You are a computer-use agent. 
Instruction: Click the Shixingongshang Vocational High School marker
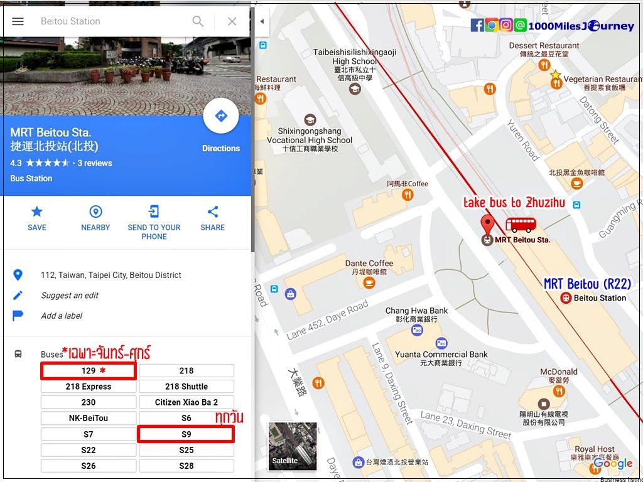coord(310,120)
